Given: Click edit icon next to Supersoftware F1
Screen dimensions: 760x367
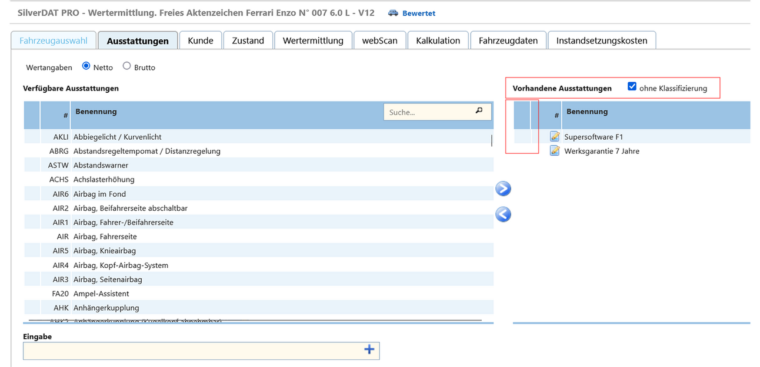Looking at the screenshot, I should click(555, 137).
